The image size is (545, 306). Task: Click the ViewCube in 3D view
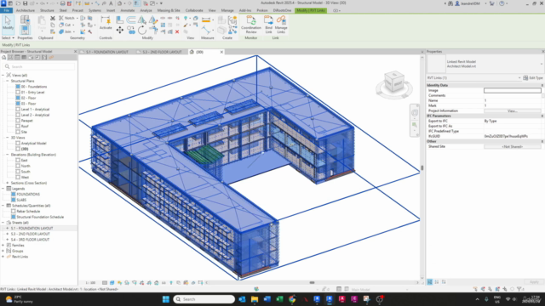tap(394, 82)
